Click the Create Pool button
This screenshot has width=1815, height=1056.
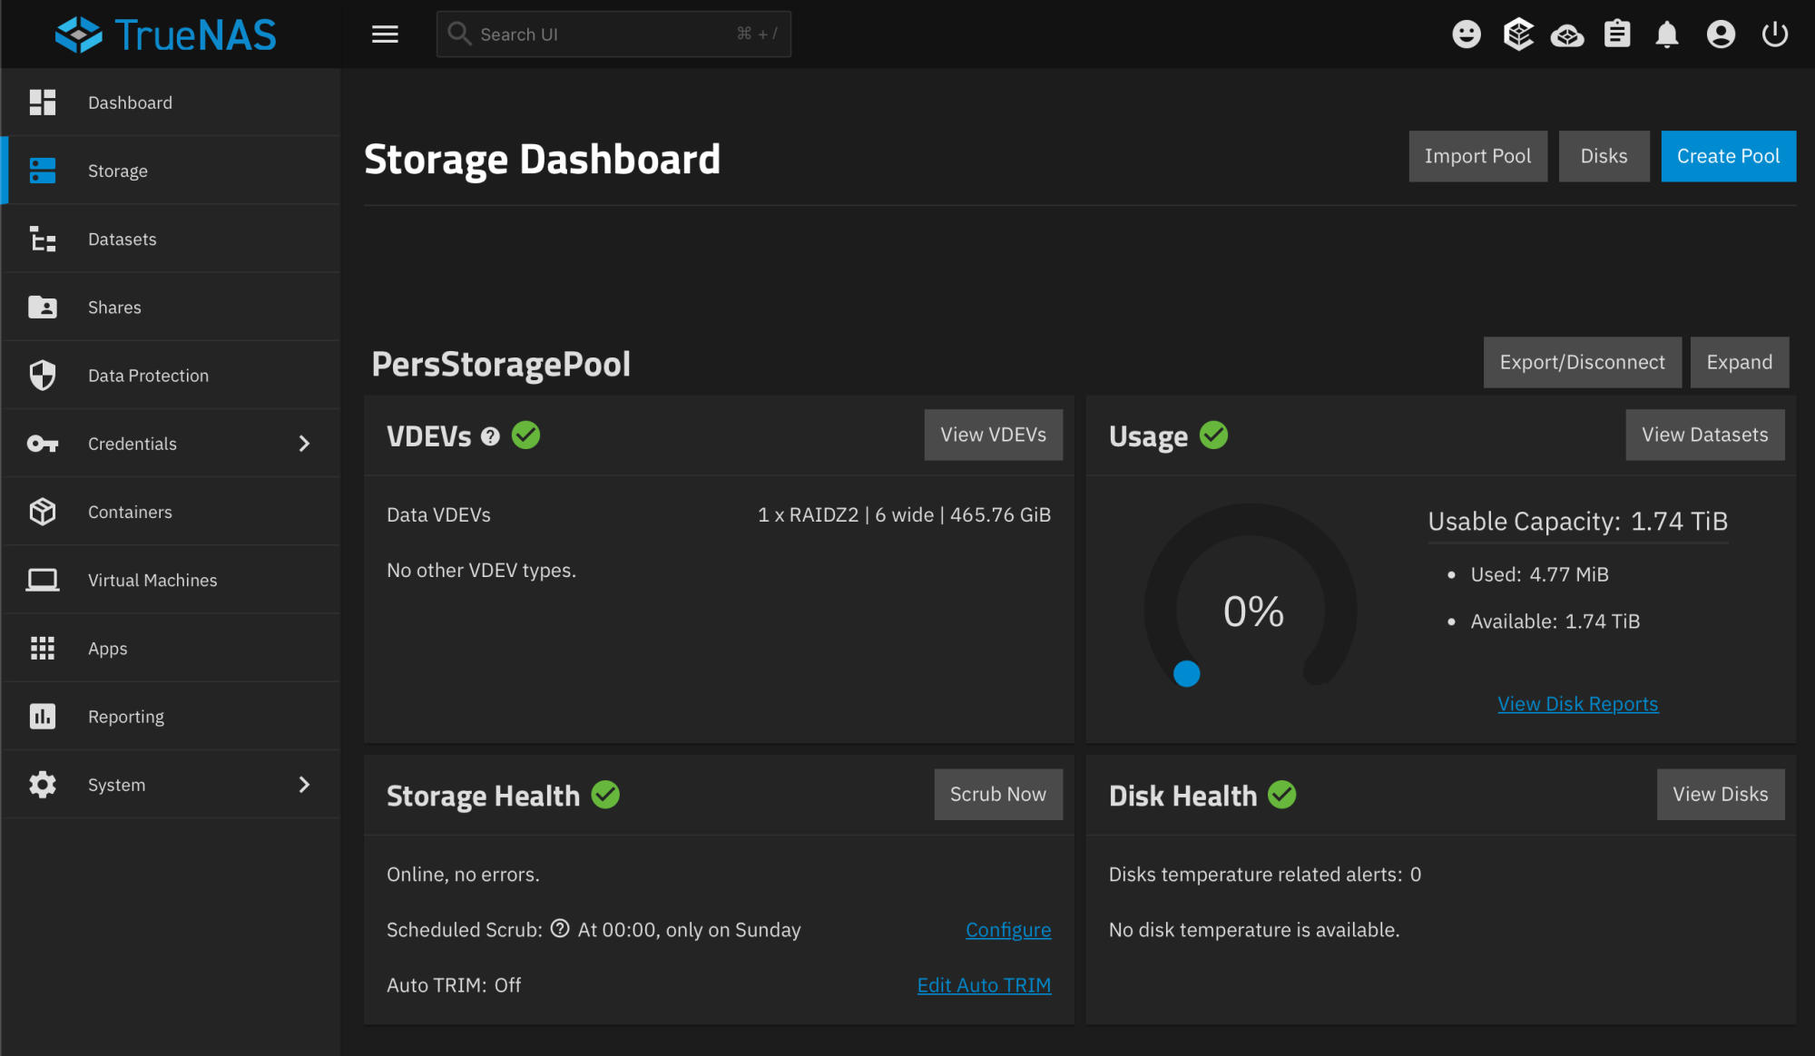coord(1728,156)
